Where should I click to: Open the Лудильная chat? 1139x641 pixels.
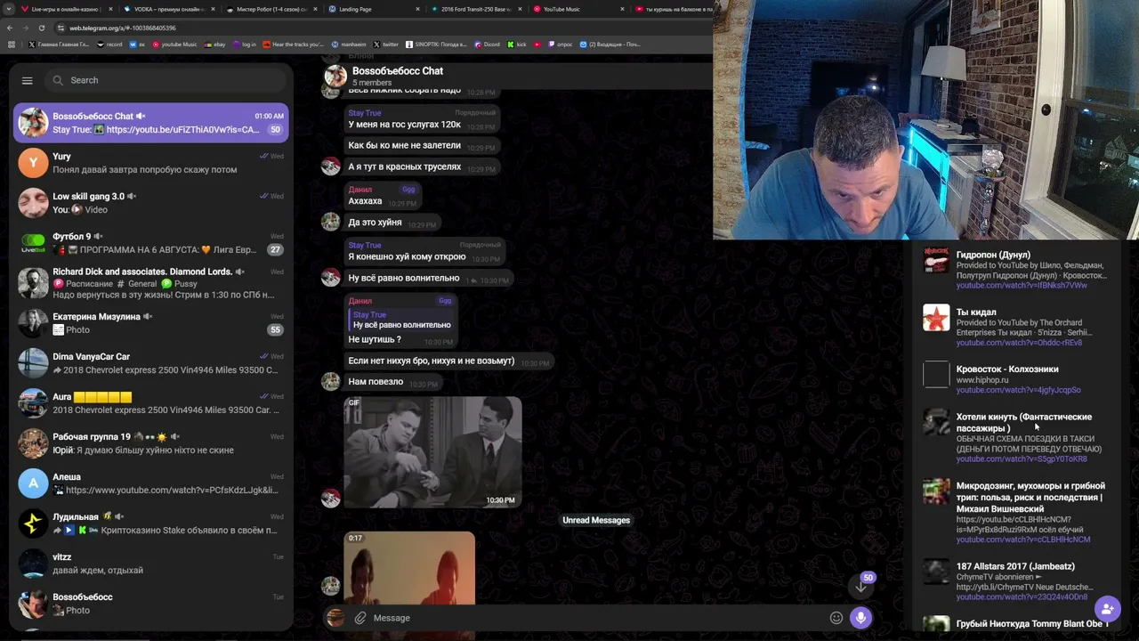pos(151,523)
